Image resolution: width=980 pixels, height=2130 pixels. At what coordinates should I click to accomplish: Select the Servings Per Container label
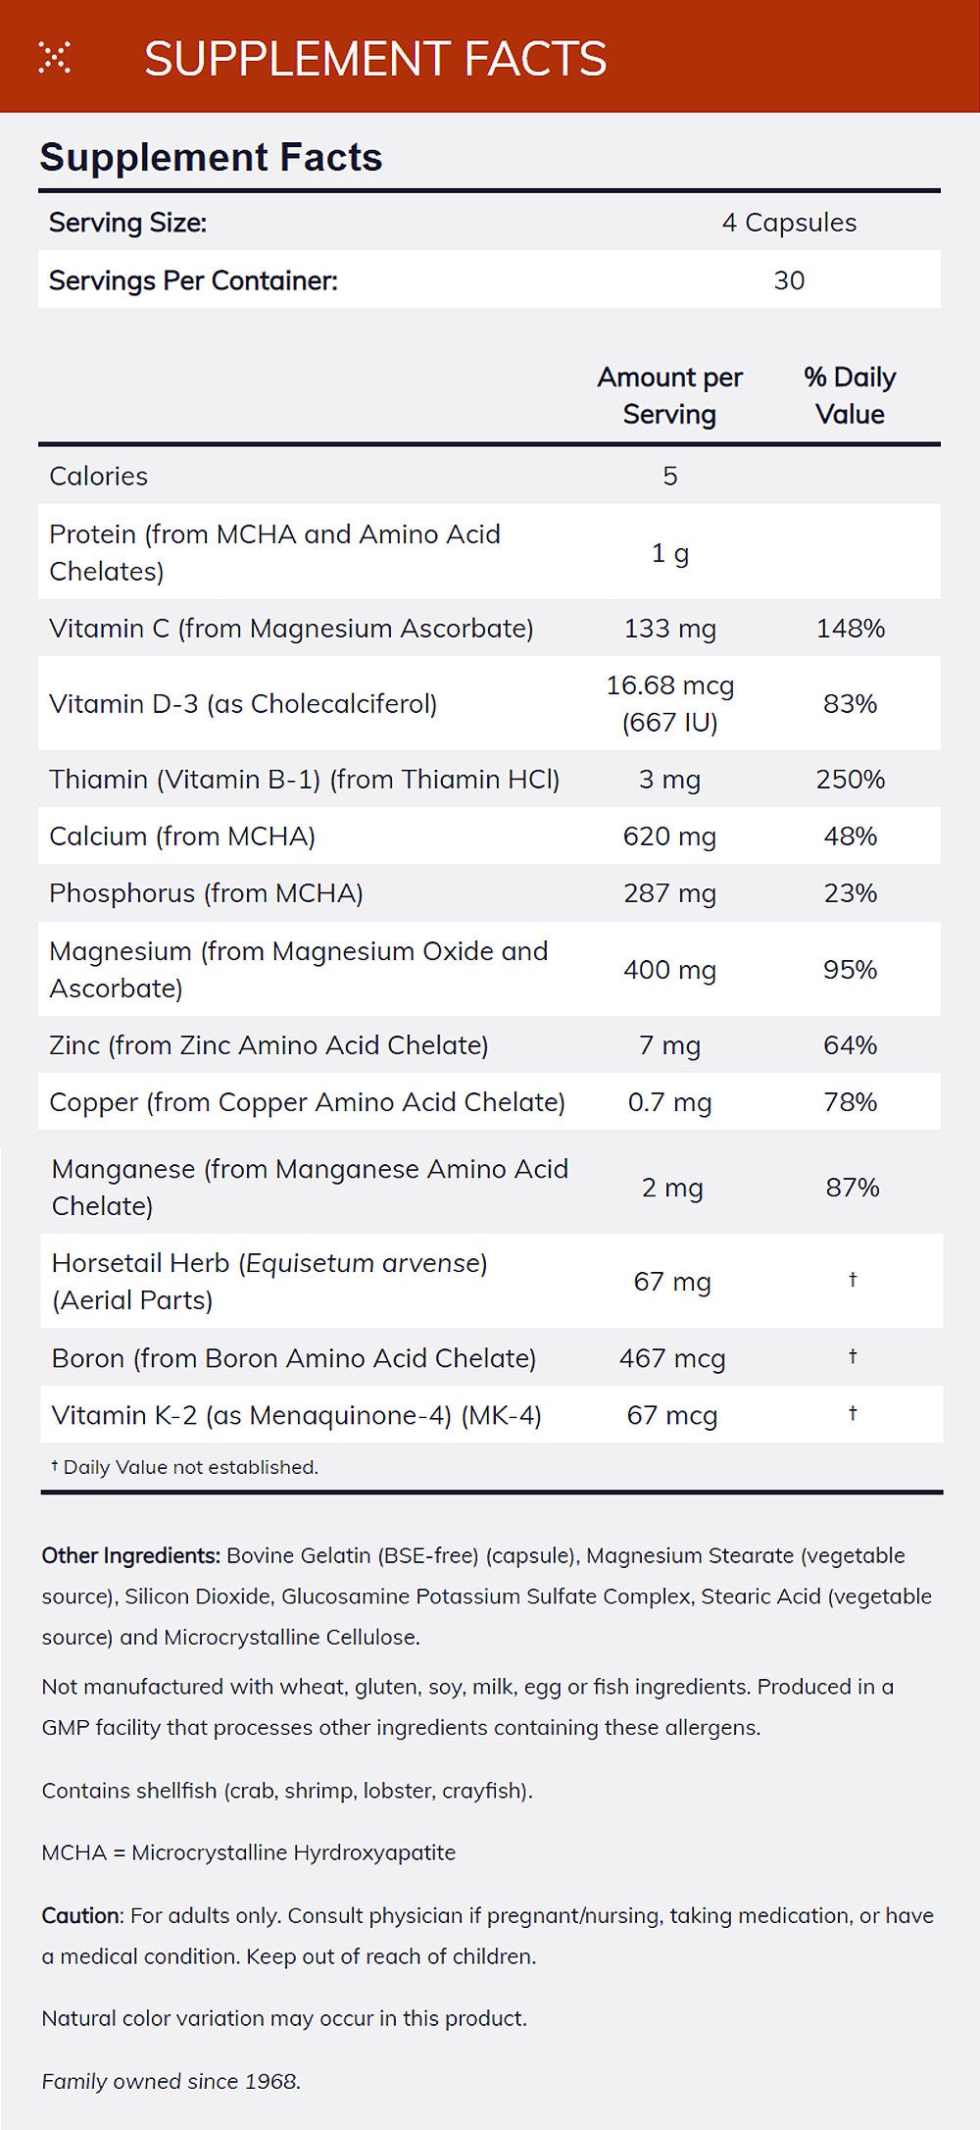[x=193, y=280]
